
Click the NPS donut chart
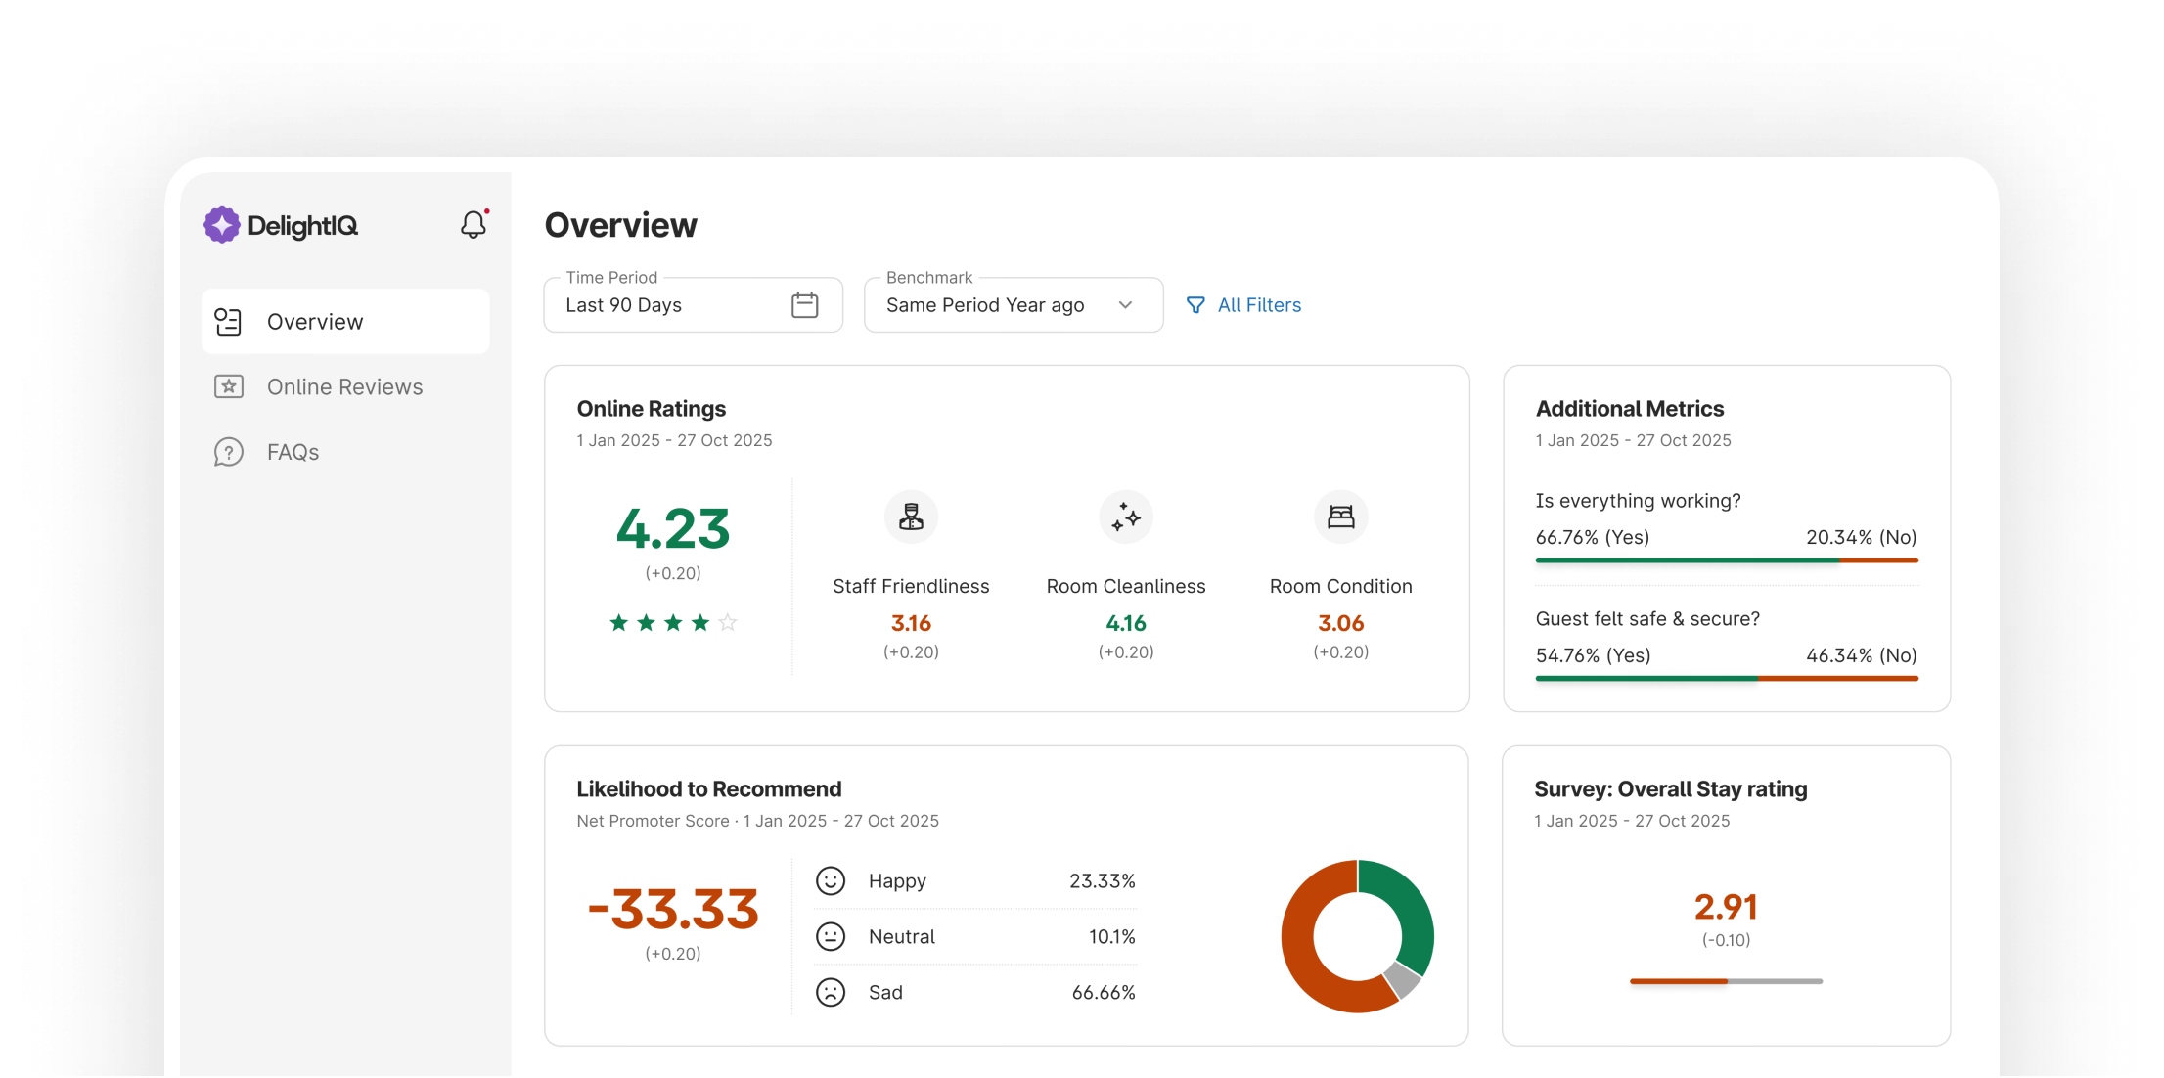tap(1357, 936)
